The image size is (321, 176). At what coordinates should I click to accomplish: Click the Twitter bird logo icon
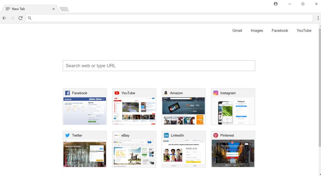coord(67,135)
